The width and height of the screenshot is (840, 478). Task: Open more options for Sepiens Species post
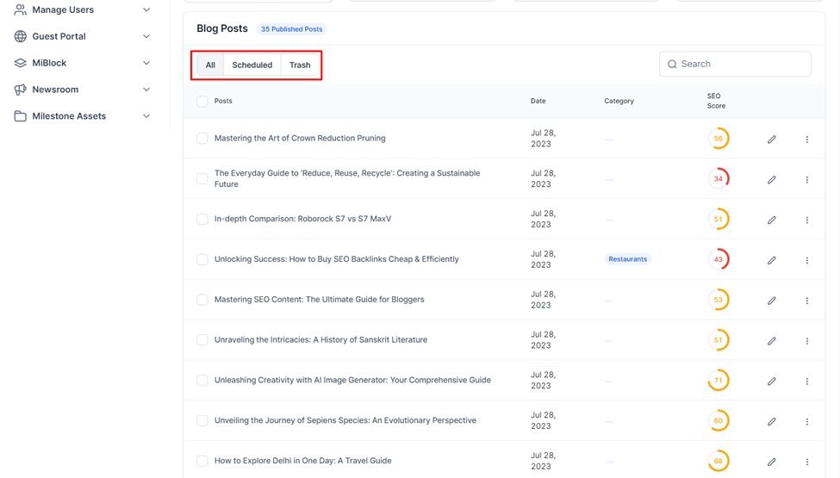click(x=806, y=422)
